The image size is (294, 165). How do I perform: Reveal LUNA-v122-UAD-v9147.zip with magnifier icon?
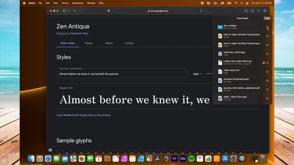click(267, 63)
